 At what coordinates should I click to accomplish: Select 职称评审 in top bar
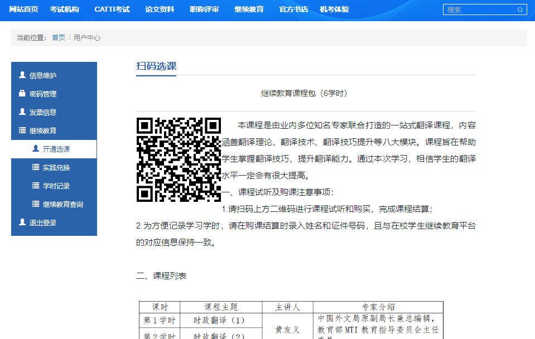point(204,9)
